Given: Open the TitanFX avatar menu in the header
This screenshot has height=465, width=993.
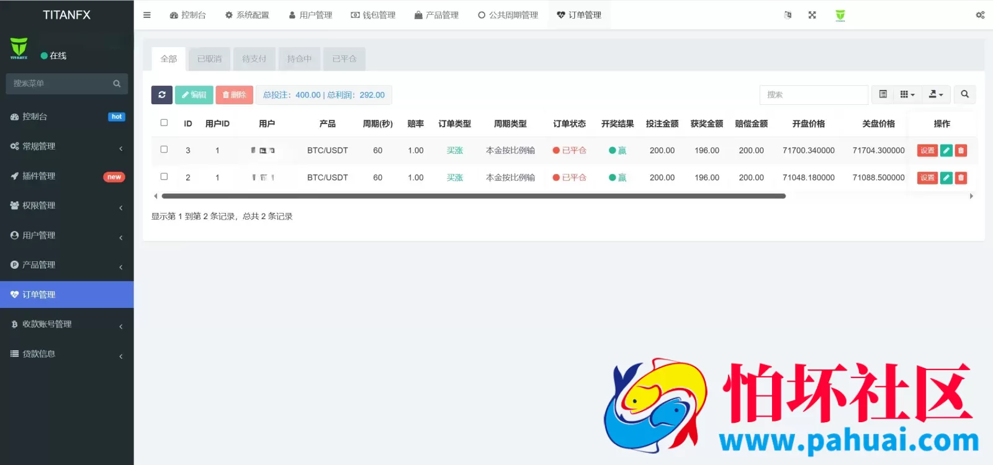Looking at the screenshot, I should click(x=840, y=16).
